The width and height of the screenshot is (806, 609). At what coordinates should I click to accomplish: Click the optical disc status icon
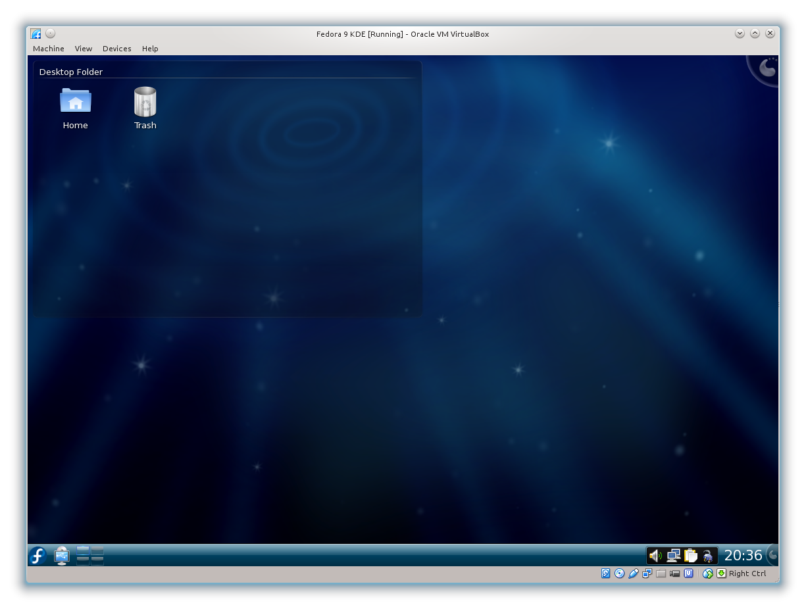[619, 573]
